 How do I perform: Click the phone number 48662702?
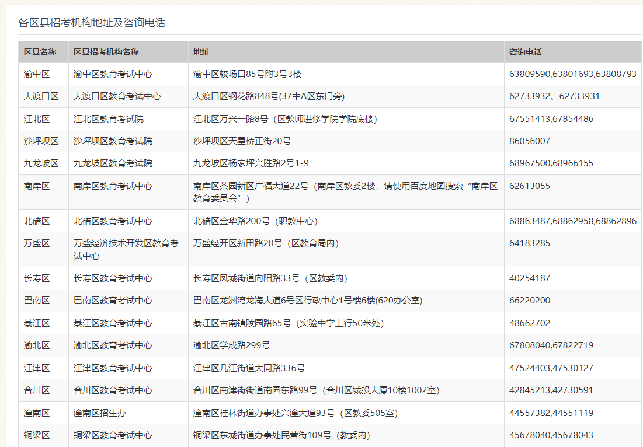(530, 323)
